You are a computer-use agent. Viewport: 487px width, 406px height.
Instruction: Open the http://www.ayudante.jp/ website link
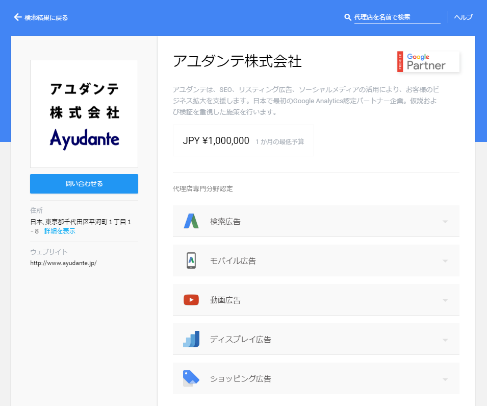pyautogui.click(x=63, y=263)
